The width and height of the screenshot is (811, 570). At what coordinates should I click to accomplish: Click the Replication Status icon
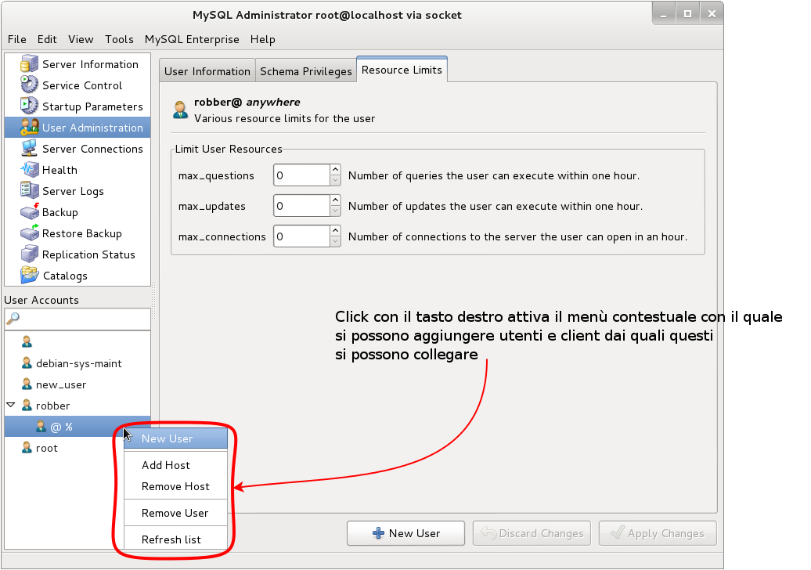point(29,254)
